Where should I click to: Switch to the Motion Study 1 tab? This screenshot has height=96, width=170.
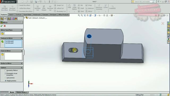[x=22, y=92]
